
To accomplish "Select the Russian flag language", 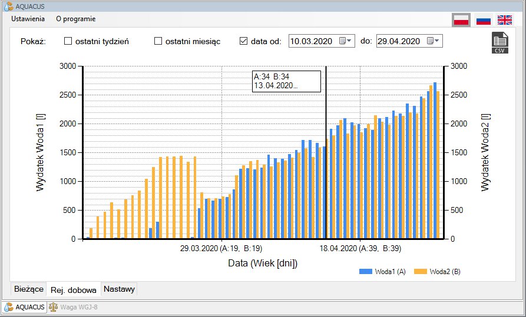I will 484,19.
